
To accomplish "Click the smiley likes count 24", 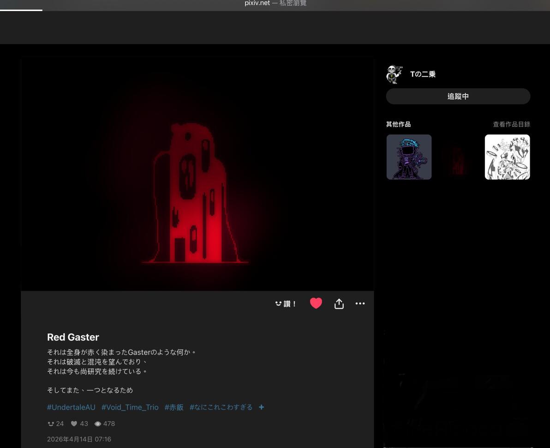I will pos(56,424).
